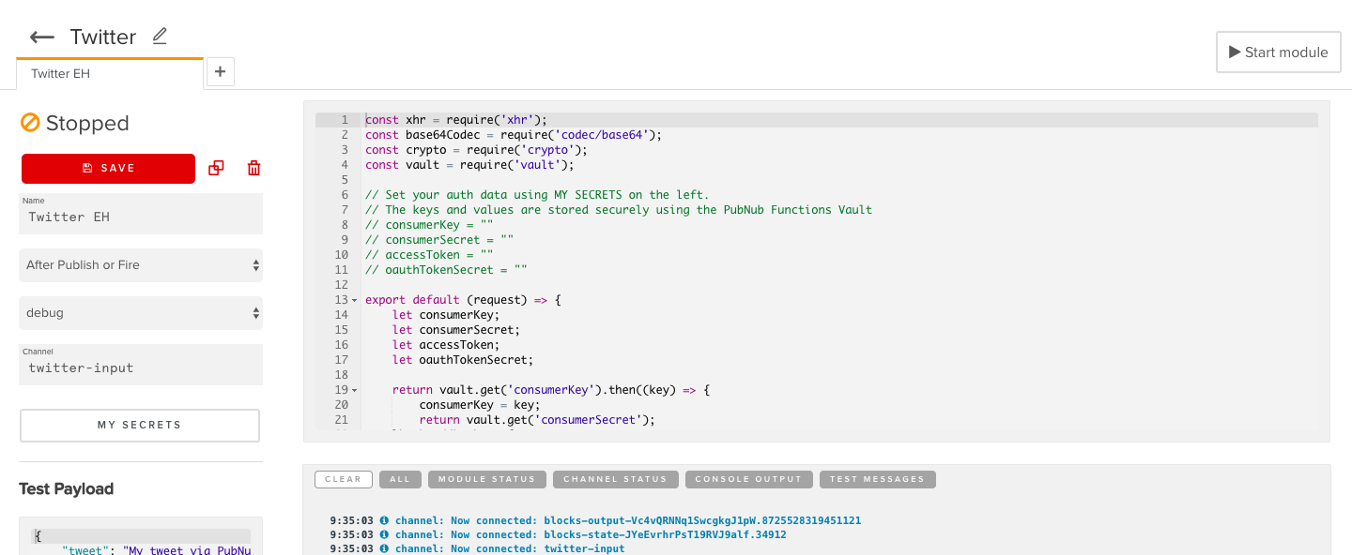The image size is (1352, 555).
Task: Open My Secrets vault
Action: tap(140, 425)
